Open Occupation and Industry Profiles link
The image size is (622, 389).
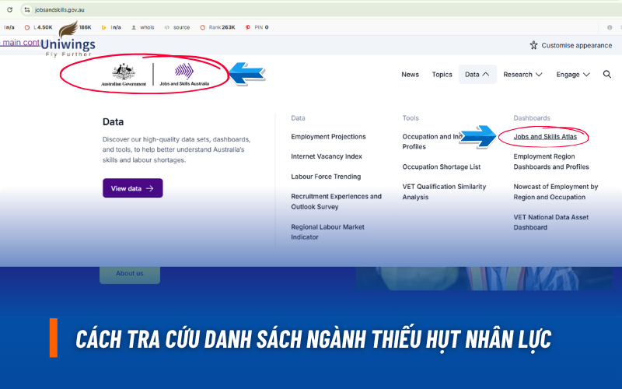pyautogui.click(x=432, y=142)
